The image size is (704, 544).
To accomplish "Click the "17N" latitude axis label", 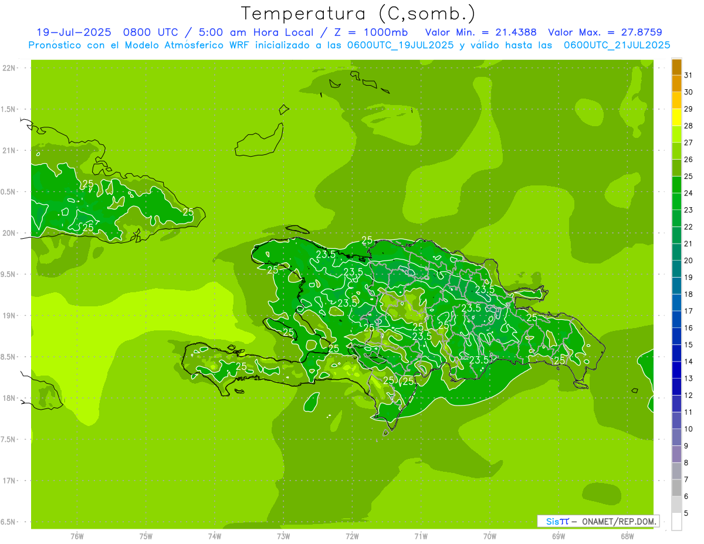I will point(9,481).
